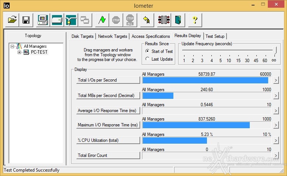Viewport: 287px width, 176px height.
Task: Click Average I/O Response Time (ms) button
Action: pyautogui.click(x=108, y=111)
